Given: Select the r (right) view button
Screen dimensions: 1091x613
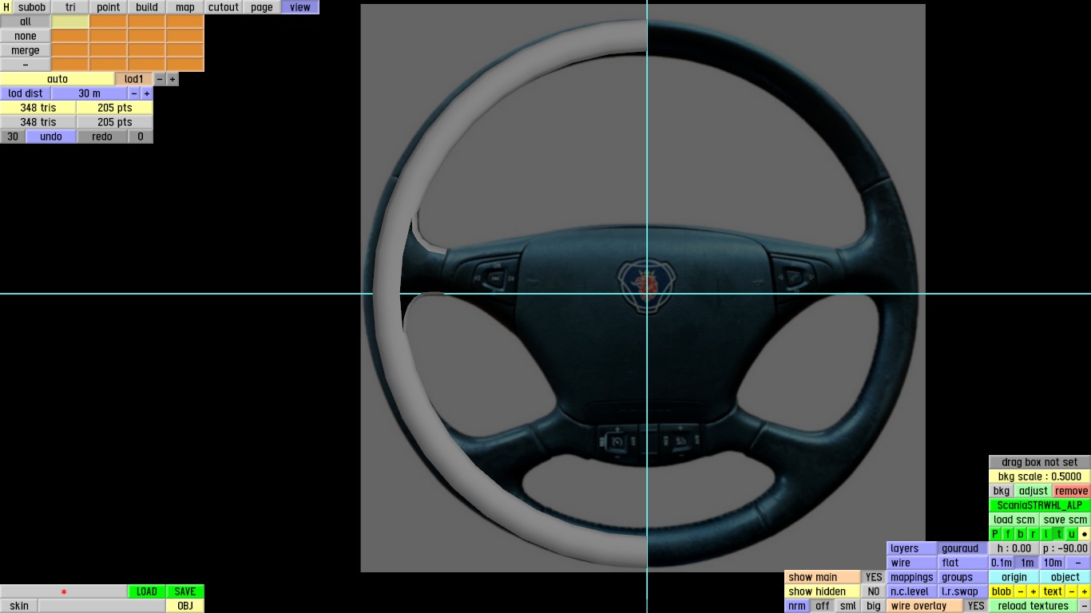Looking at the screenshot, I should (x=1033, y=534).
